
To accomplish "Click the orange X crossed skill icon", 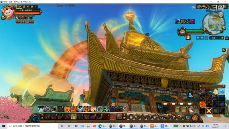I will [x=209, y=111].
